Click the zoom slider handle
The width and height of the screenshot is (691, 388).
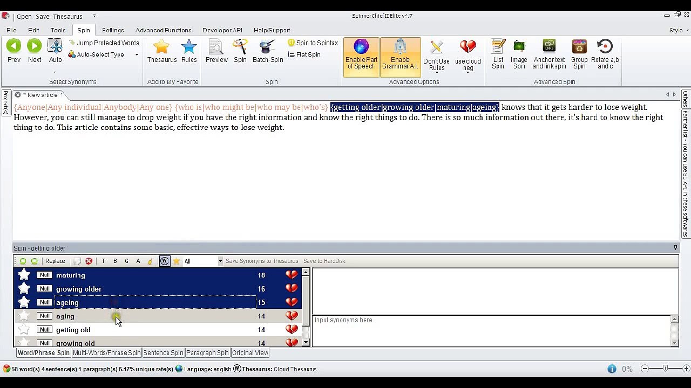pyautogui.click(x=665, y=369)
